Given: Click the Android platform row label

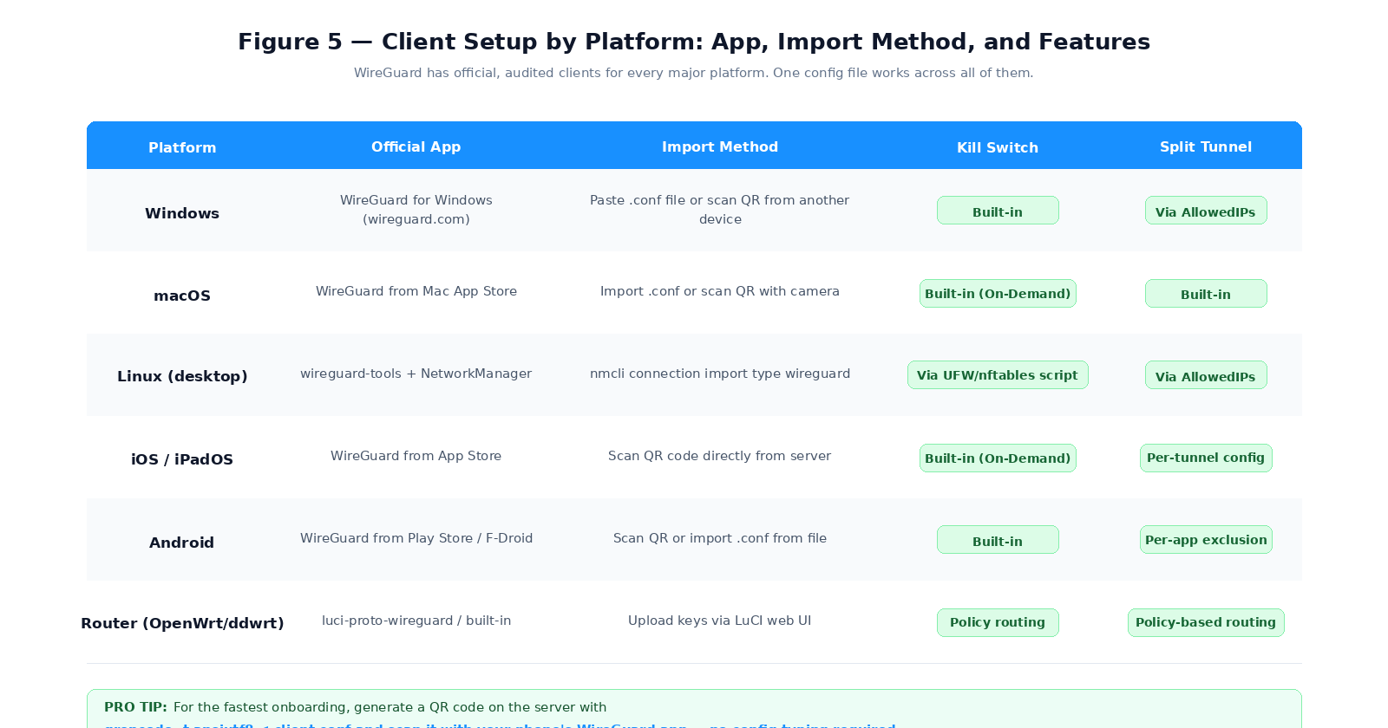Looking at the screenshot, I should click(182, 543).
